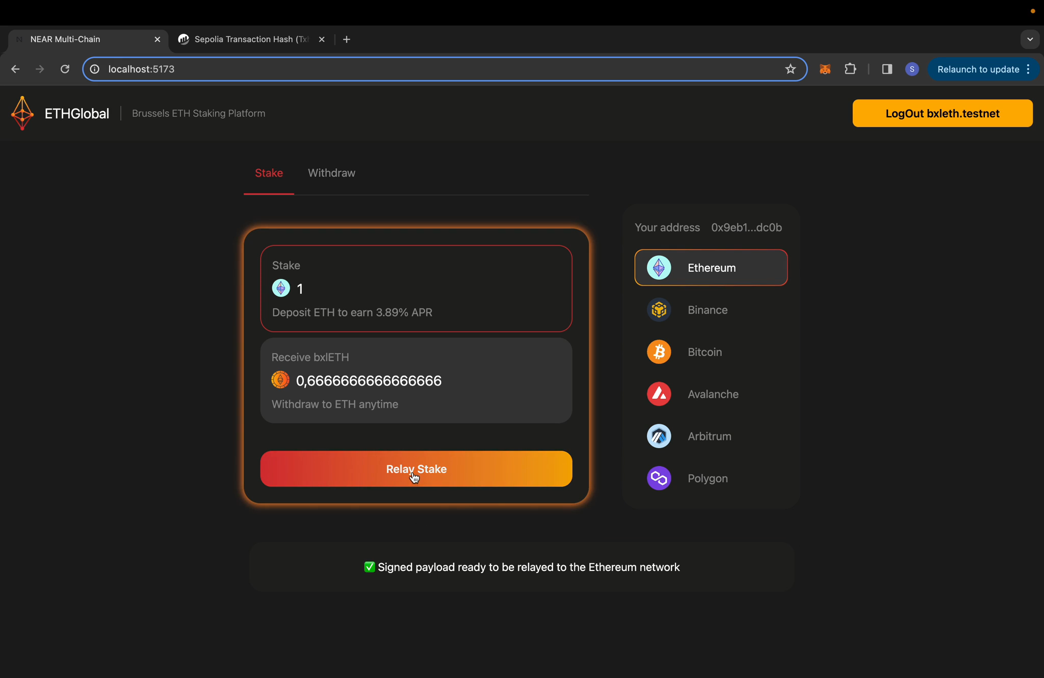The image size is (1044, 678).
Task: Log out of bxleth.testnet
Action: (x=943, y=113)
